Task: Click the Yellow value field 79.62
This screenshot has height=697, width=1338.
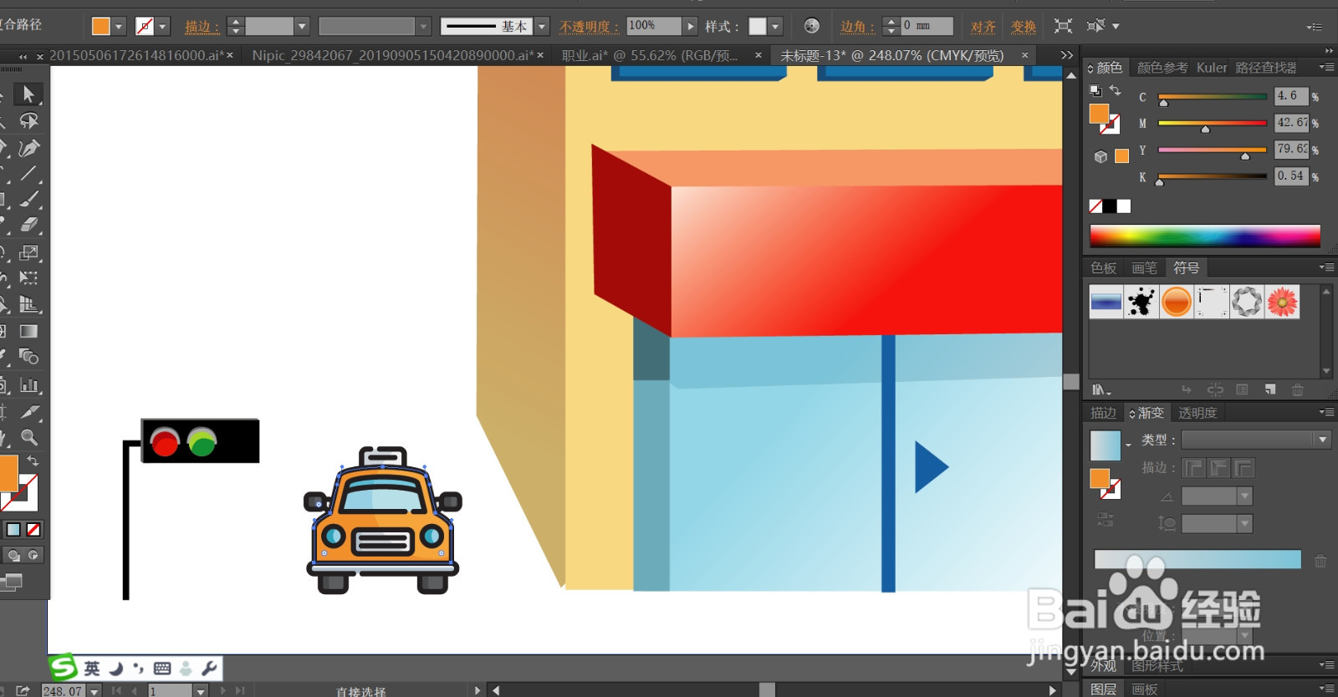Action: 1291,150
